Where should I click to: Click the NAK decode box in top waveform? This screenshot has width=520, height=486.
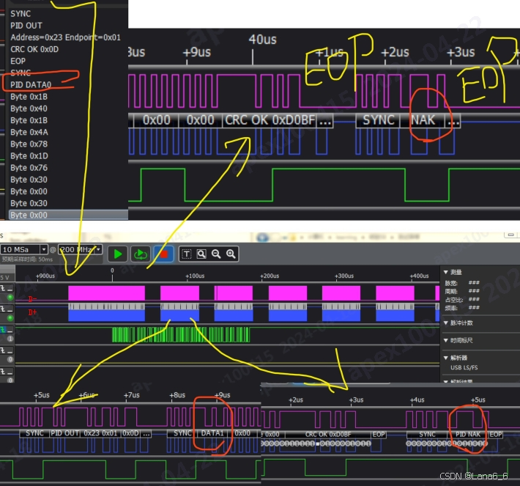click(x=423, y=120)
